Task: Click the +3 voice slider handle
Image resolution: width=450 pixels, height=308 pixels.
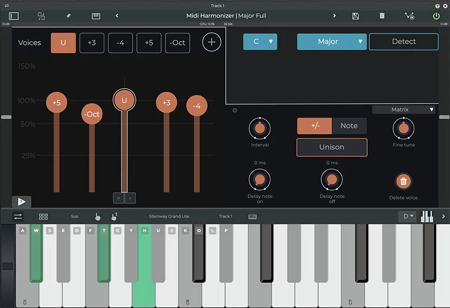Action: (x=167, y=102)
